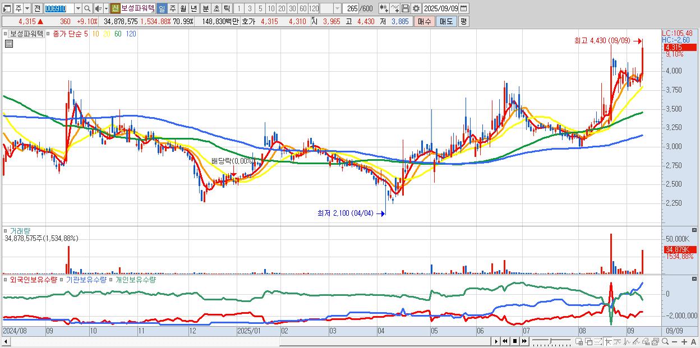Click the add chart window icon in the bottom bar
Image resolution: width=700 pixels, height=348 pixels.
[579, 341]
